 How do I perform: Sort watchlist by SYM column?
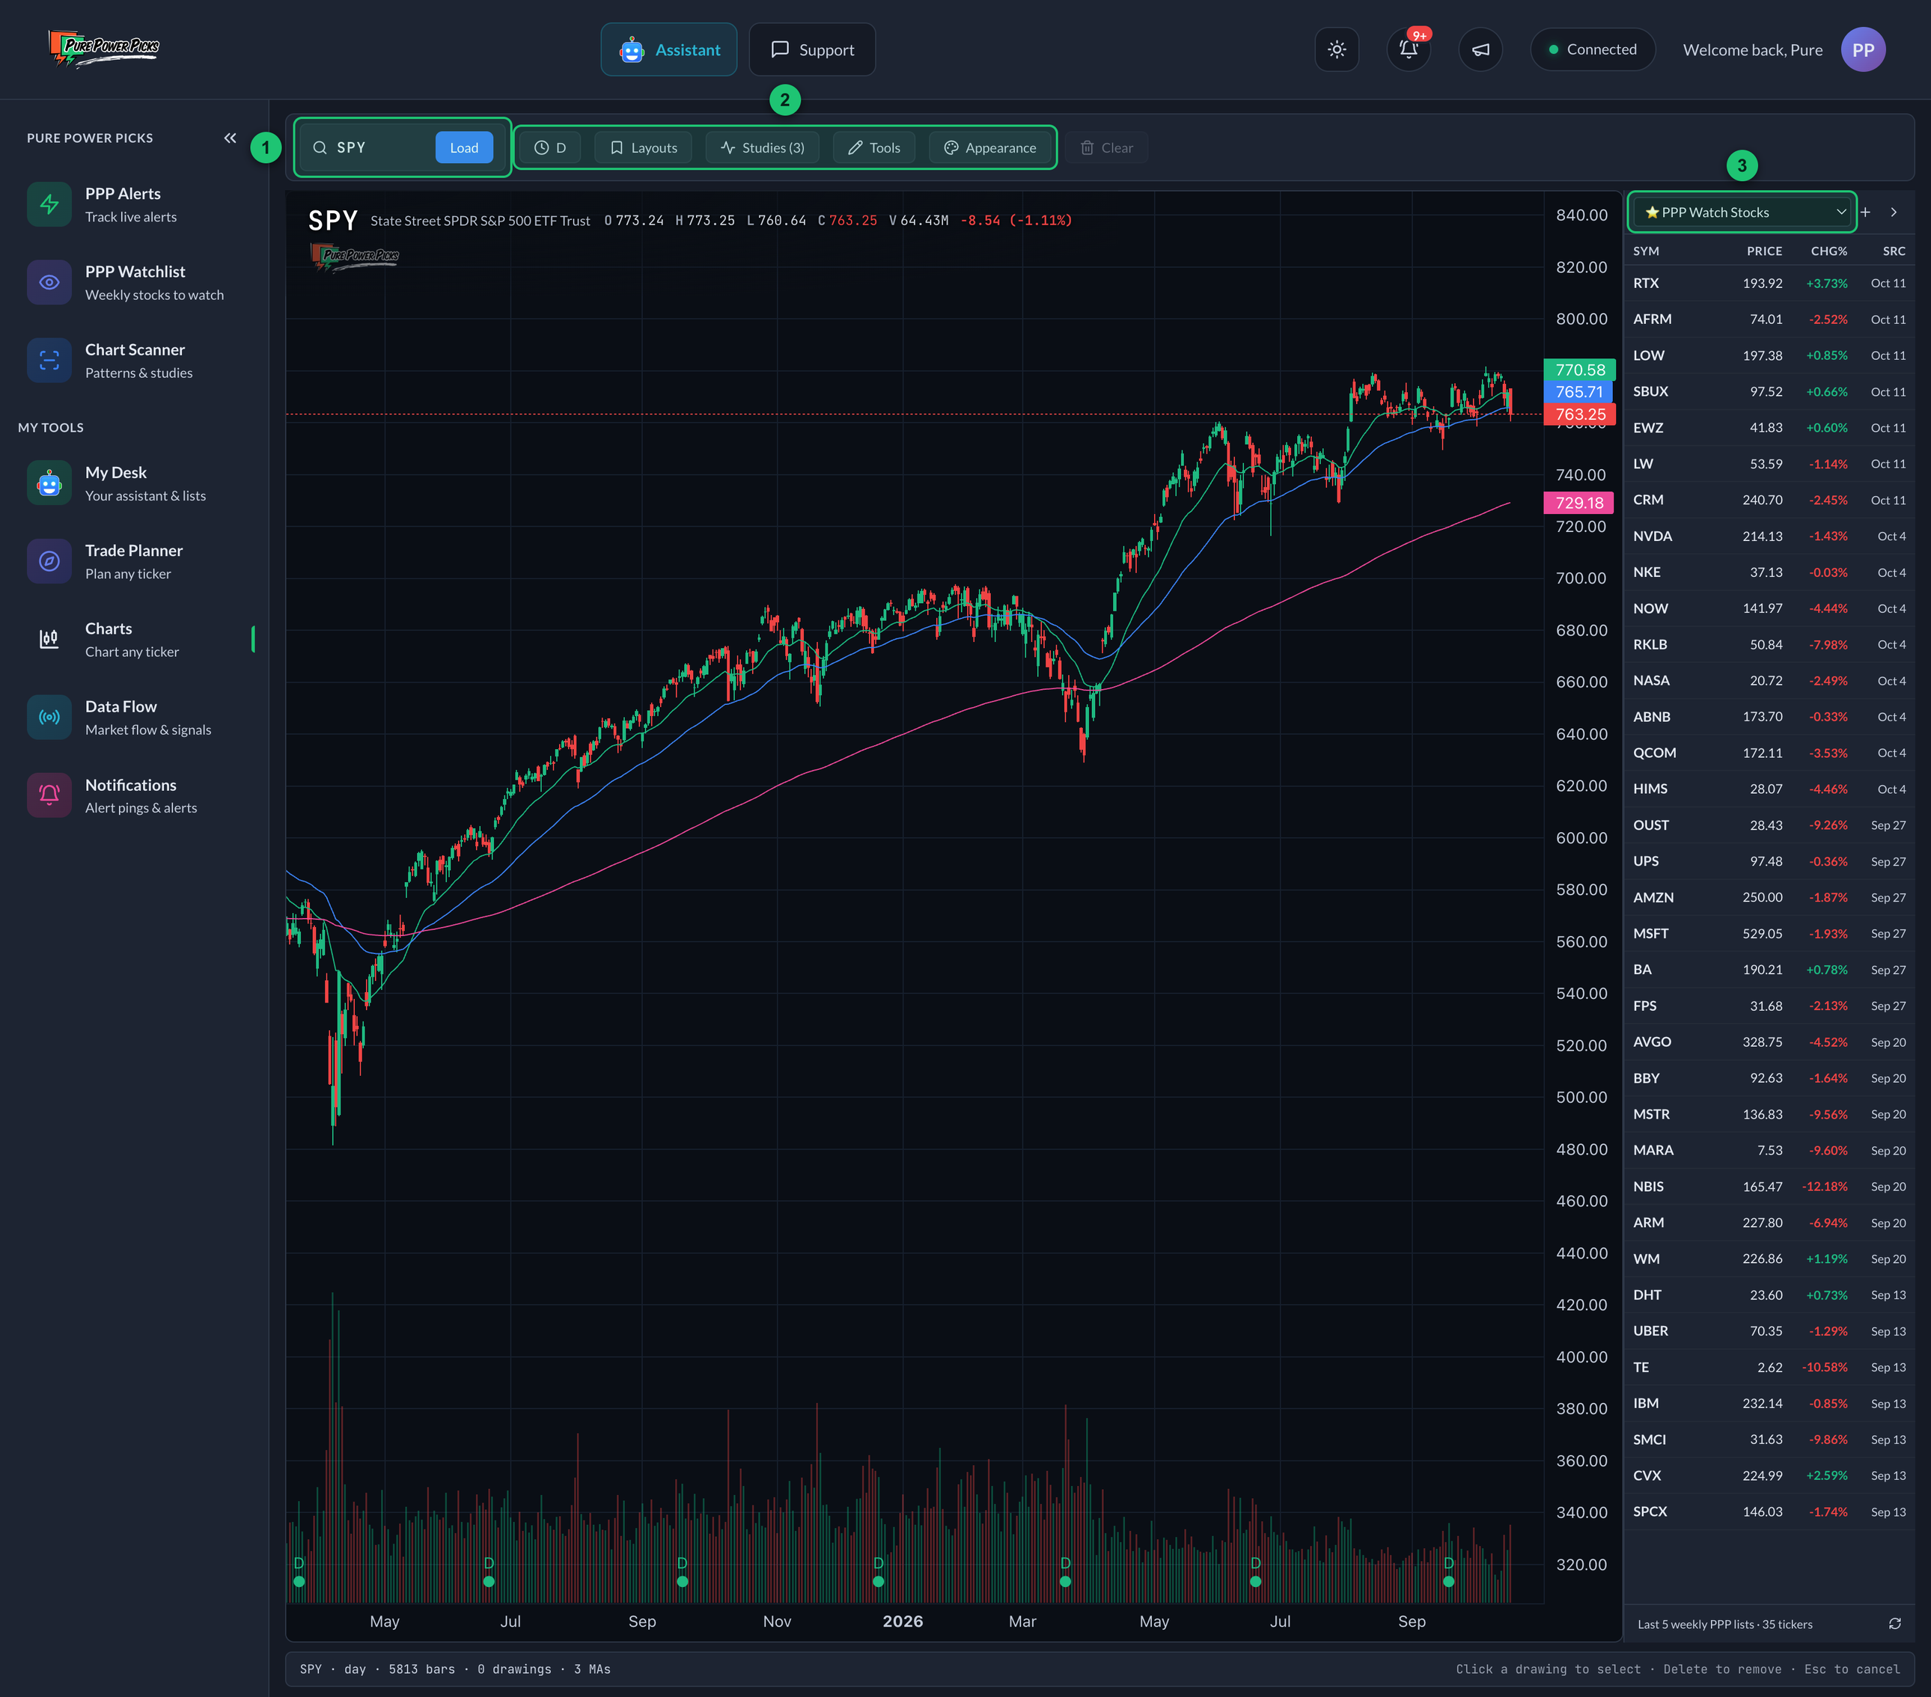[x=1646, y=251]
